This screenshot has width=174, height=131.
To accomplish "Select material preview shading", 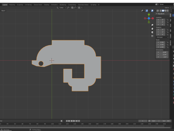I will [165, 11].
